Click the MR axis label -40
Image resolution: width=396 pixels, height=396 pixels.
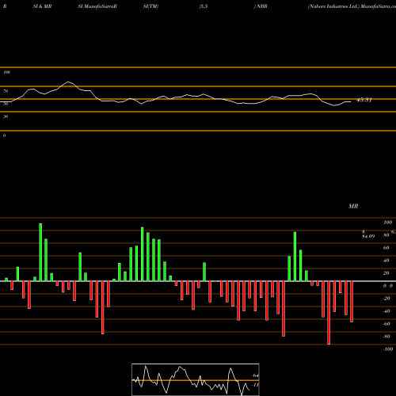coord(386,311)
